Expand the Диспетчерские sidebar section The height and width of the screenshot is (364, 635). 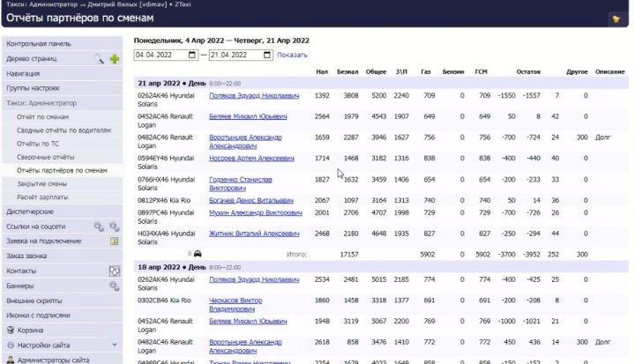point(30,212)
